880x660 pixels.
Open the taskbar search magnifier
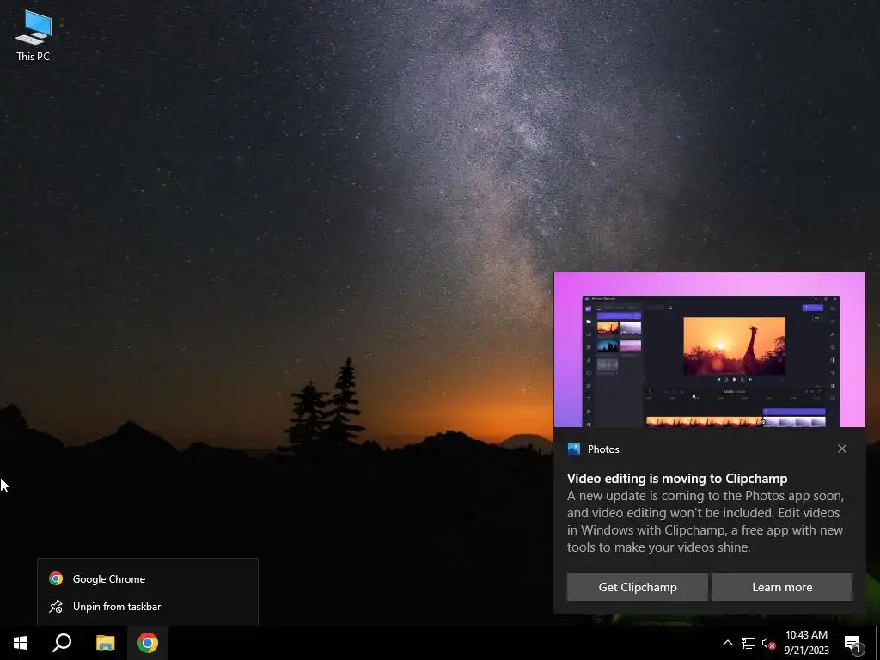pyautogui.click(x=62, y=643)
